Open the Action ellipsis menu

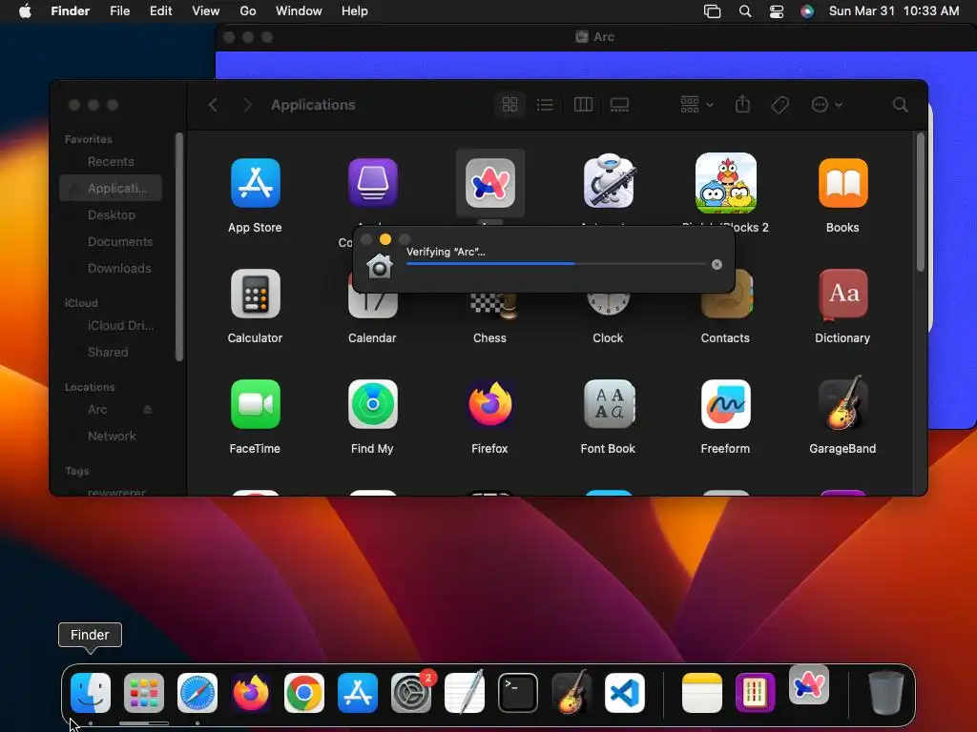point(826,105)
